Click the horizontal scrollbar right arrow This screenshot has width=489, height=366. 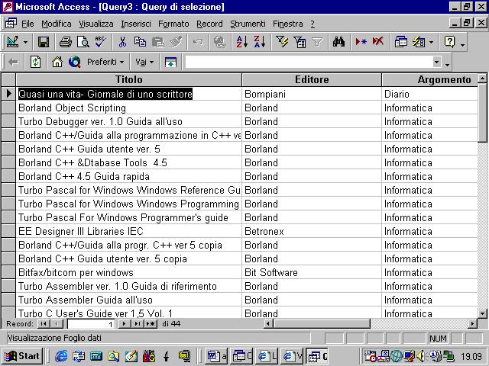(x=473, y=324)
